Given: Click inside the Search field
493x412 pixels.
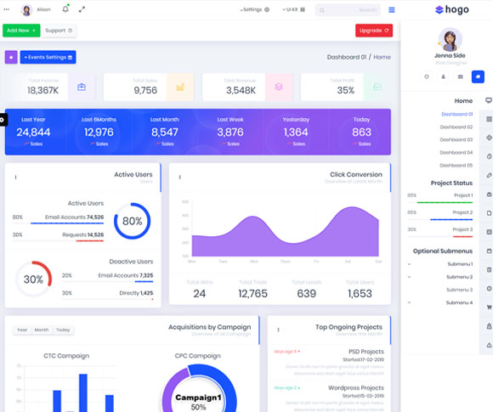Looking at the screenshot, I should point(348,10).
